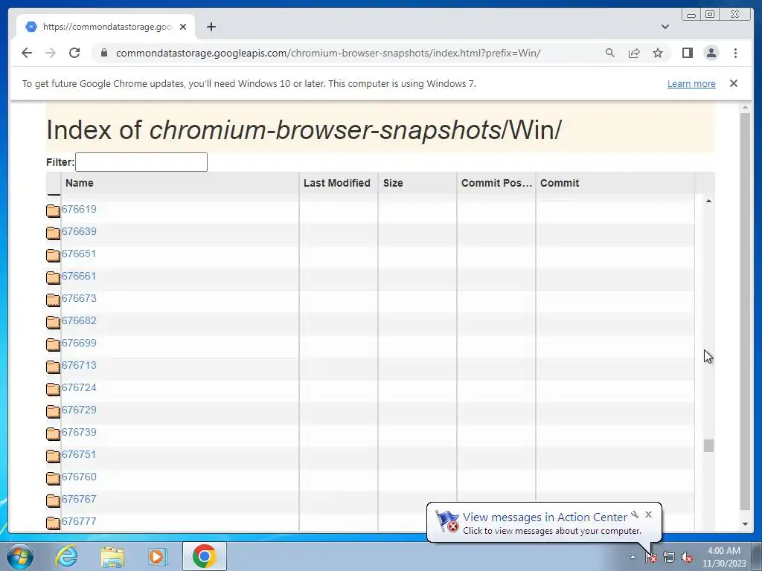
Task: Focus the Filter text box
Action: [141, 162]
